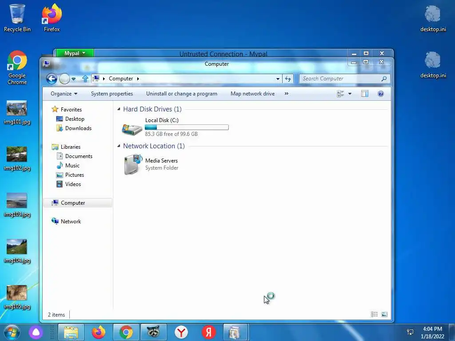Screen dimensions: 455x341
Task: Select Recycle Bin desktop icon
Action: [17, 18]
